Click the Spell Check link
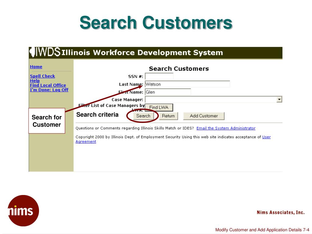Viewport: 312px width, 234px height. pyautogui.click(x=42, y=76)
